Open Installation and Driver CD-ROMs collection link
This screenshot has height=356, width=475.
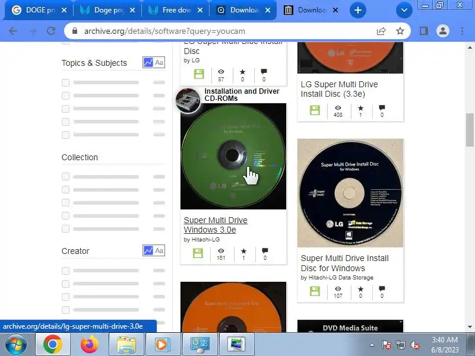coord(242,95)
